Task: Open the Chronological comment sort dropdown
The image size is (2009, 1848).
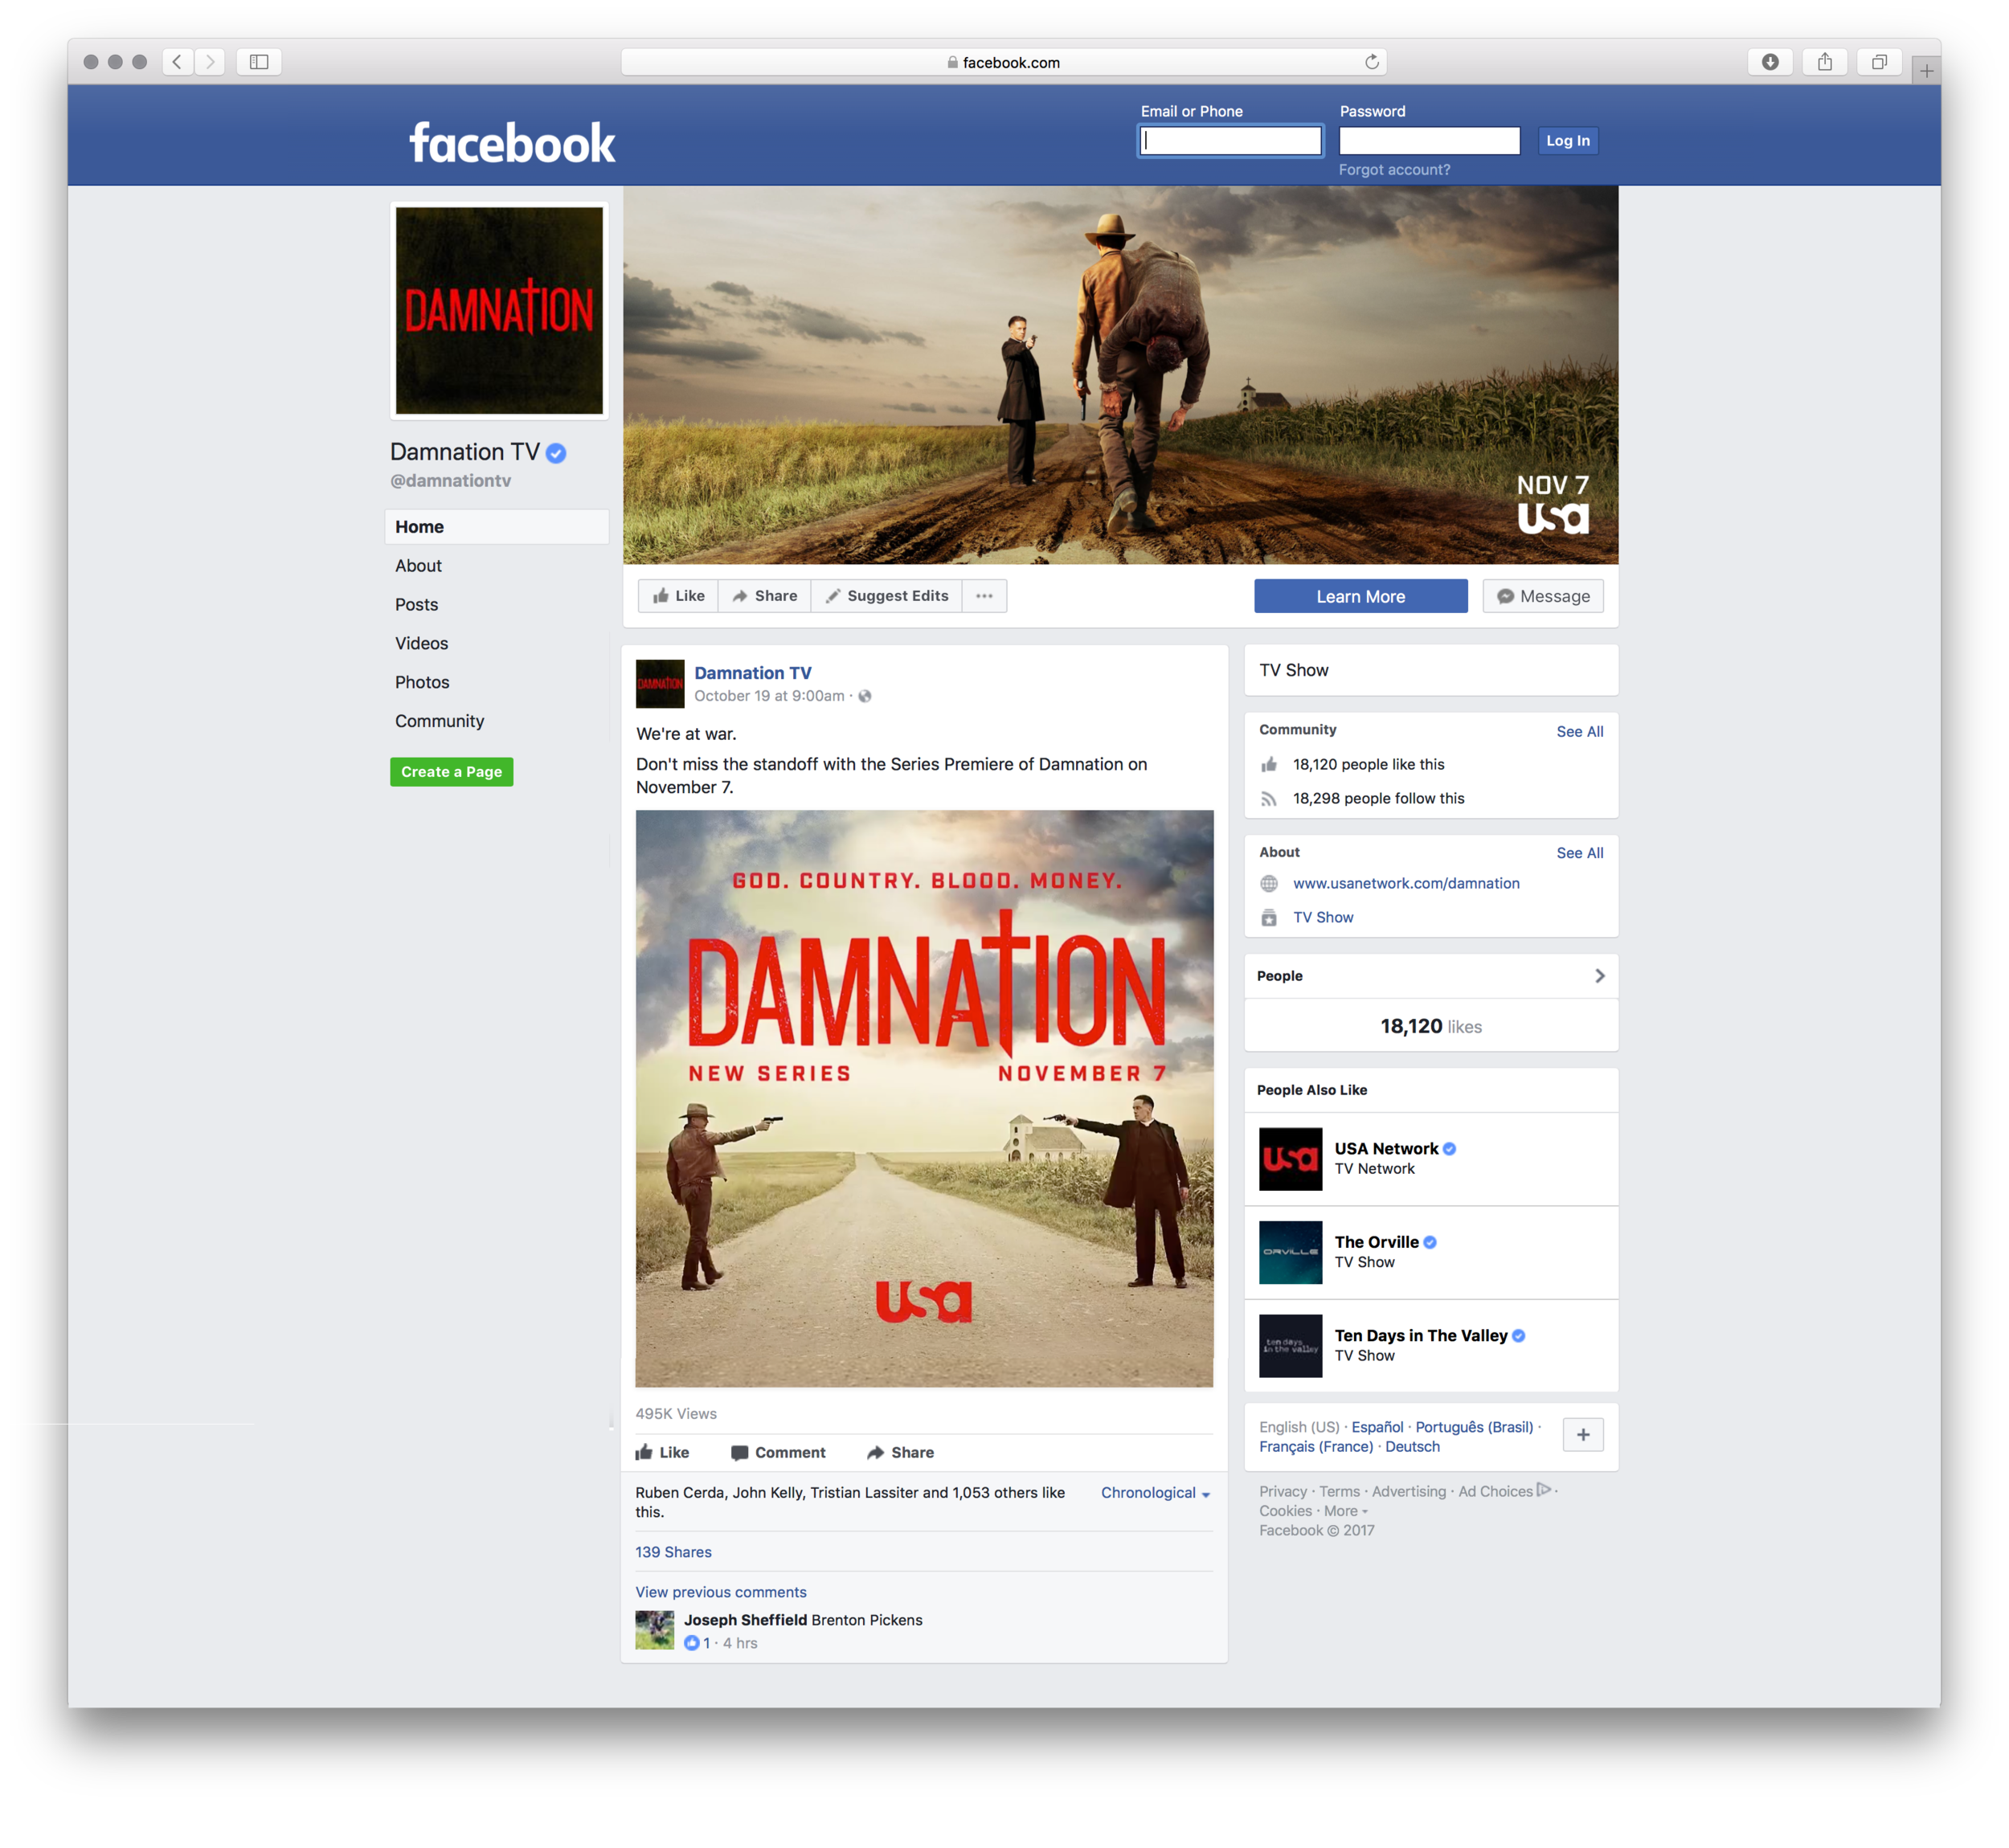Action: [1155, 1493]
